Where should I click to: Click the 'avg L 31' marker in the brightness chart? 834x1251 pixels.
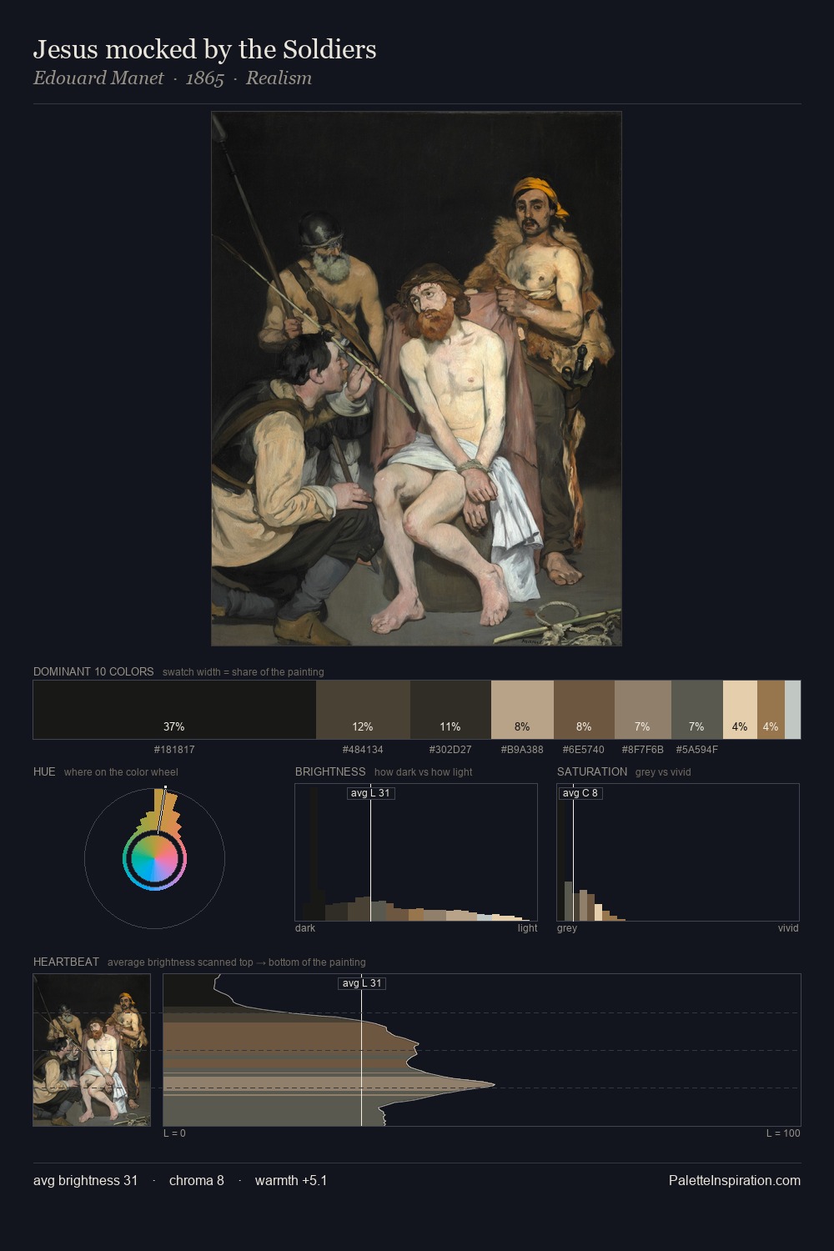370,793
